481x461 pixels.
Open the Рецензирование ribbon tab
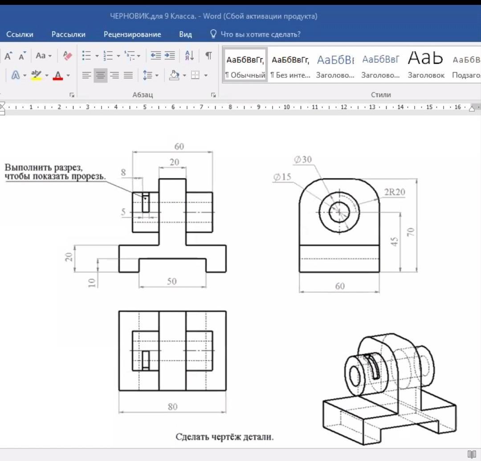132,34
